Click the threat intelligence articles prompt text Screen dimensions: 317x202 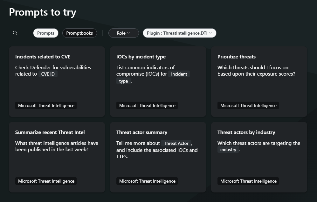[x=57, y=146]
